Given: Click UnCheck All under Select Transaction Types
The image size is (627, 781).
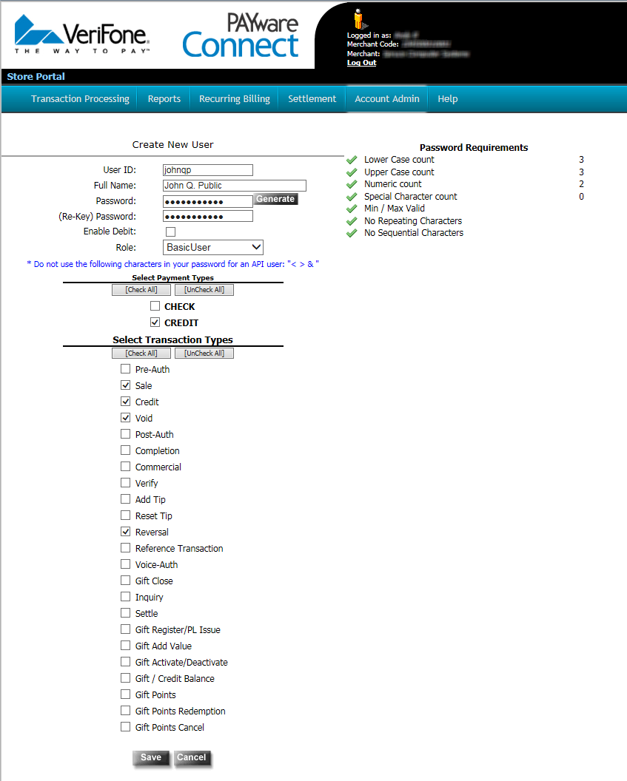Looking at the screenshot, I should [204, 353].
